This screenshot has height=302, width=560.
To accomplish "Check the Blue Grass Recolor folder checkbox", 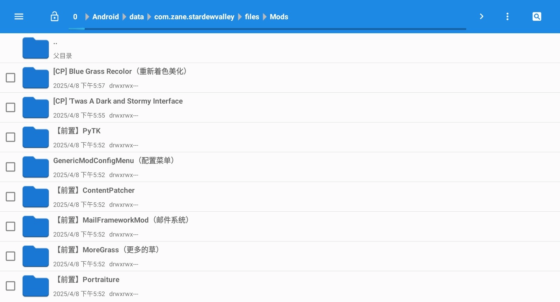I will click(x=10, y=78).
